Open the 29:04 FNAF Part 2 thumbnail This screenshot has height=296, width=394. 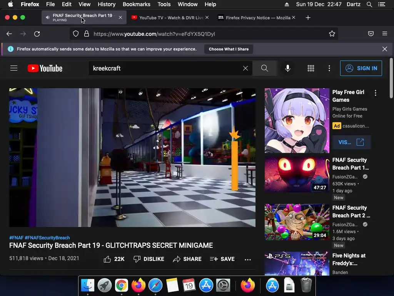pos(297,222)
